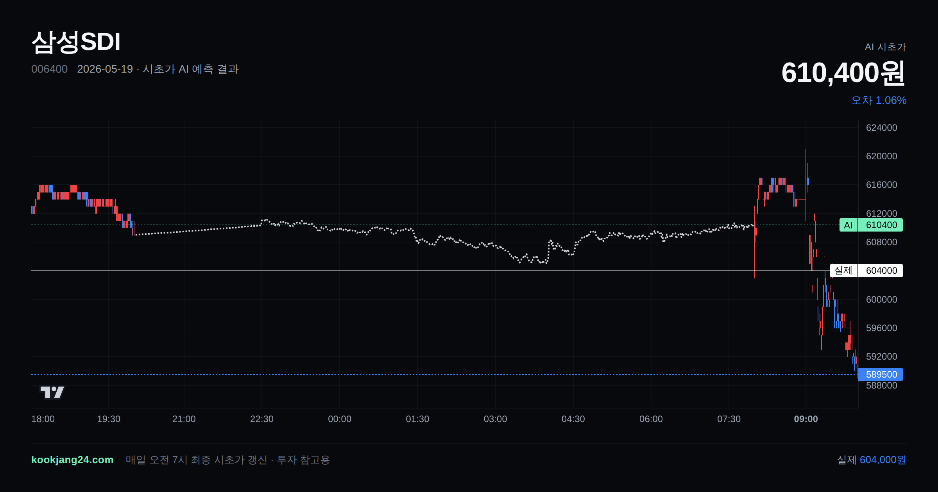Click the 22:30 time axis label
This screenshot has width=938, height=492.
click(262, 419)
